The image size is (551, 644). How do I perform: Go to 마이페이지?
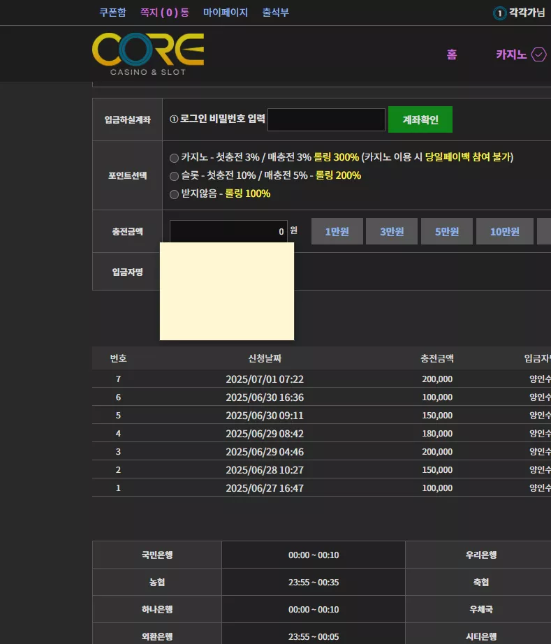coord(226,13)
